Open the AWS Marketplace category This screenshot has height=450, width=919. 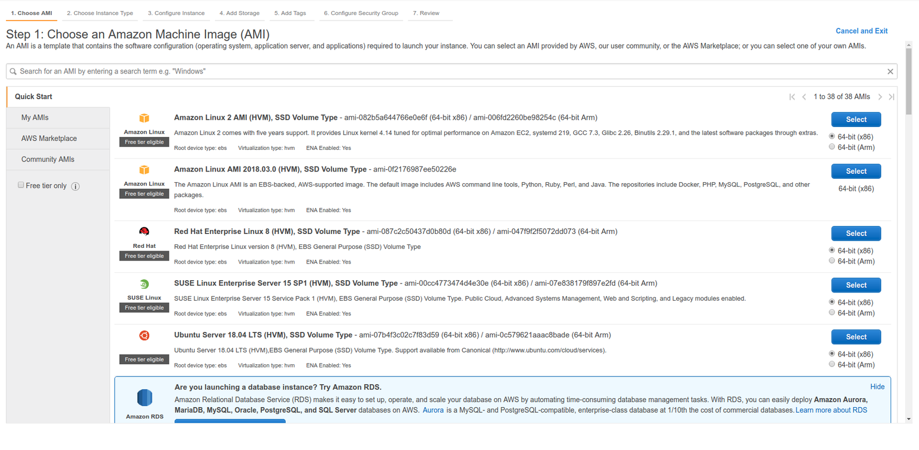coord(58,139)
